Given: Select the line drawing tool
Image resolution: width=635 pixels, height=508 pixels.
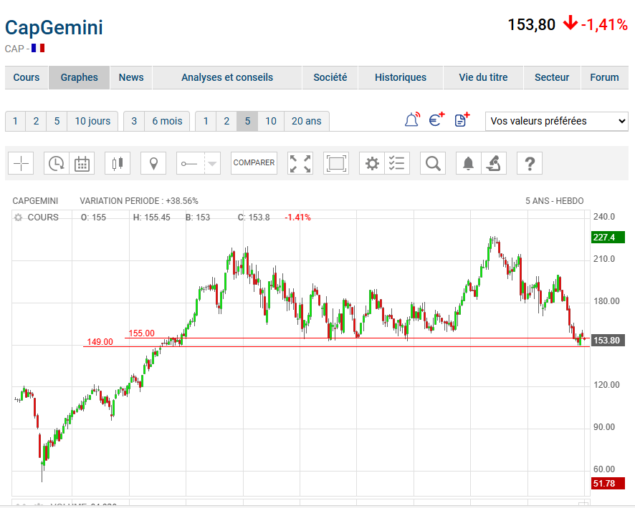Looking at the screenshot, I should click(191, 164).
